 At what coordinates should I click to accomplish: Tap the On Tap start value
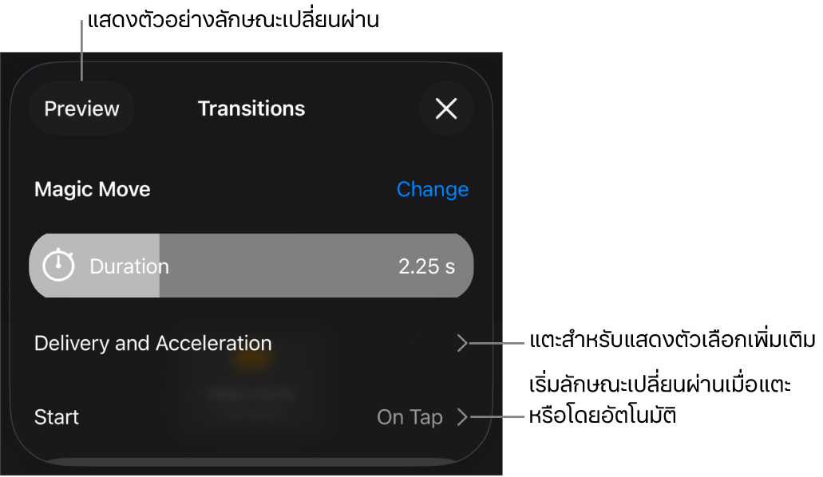coord(410,417)
